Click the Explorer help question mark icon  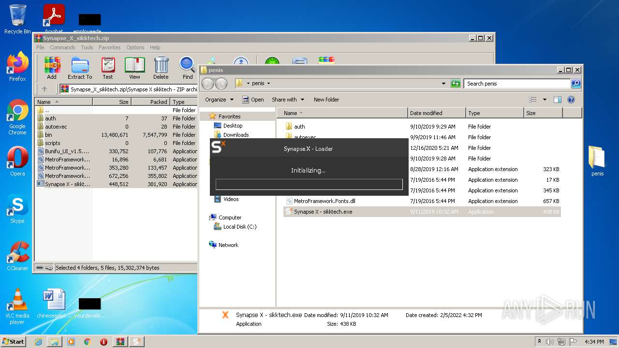coord(571,100)
